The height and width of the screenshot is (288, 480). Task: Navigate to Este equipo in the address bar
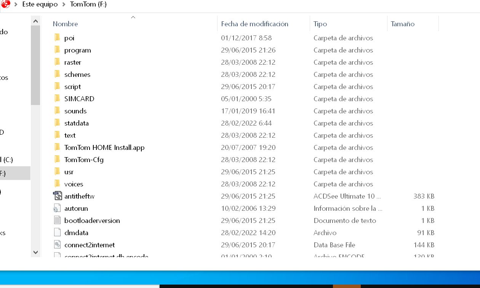pos(40,5)
